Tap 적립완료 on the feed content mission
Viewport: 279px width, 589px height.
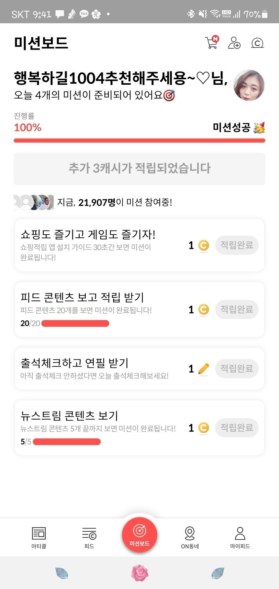[237, 309]
